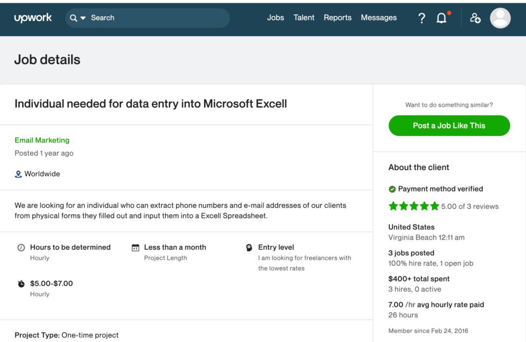Open the Reports menu
The width and height of the screenshot is (526, 342).
click(337, 17)
